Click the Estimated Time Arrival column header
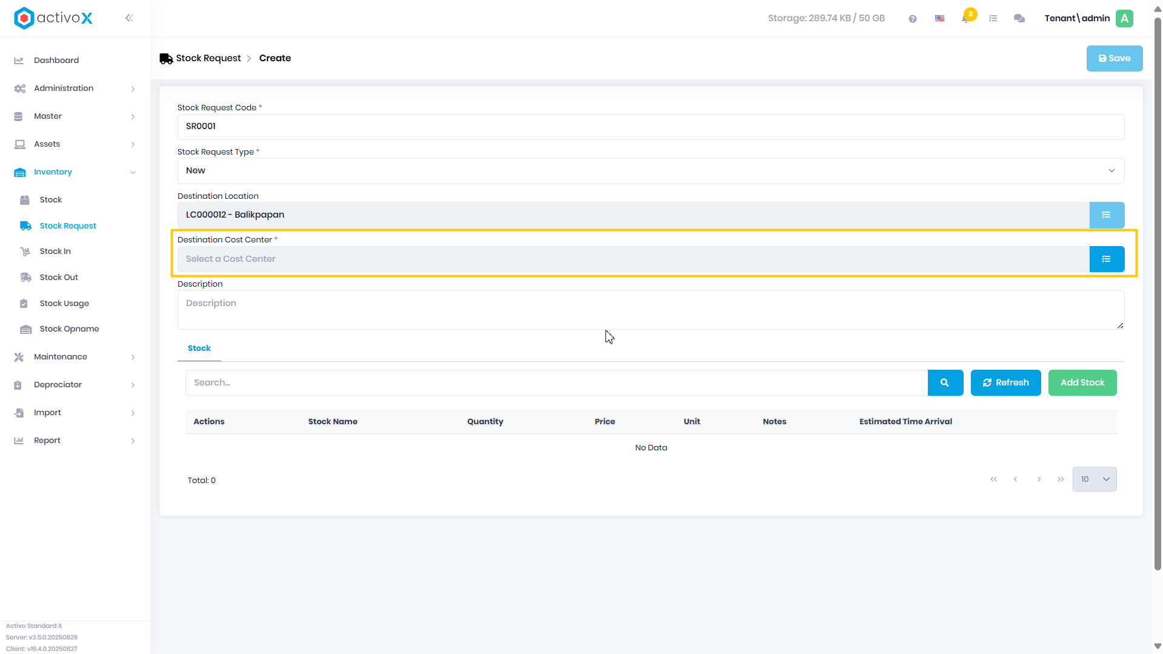This screenshot has width=1163, height=654. (x=905, y=422)
